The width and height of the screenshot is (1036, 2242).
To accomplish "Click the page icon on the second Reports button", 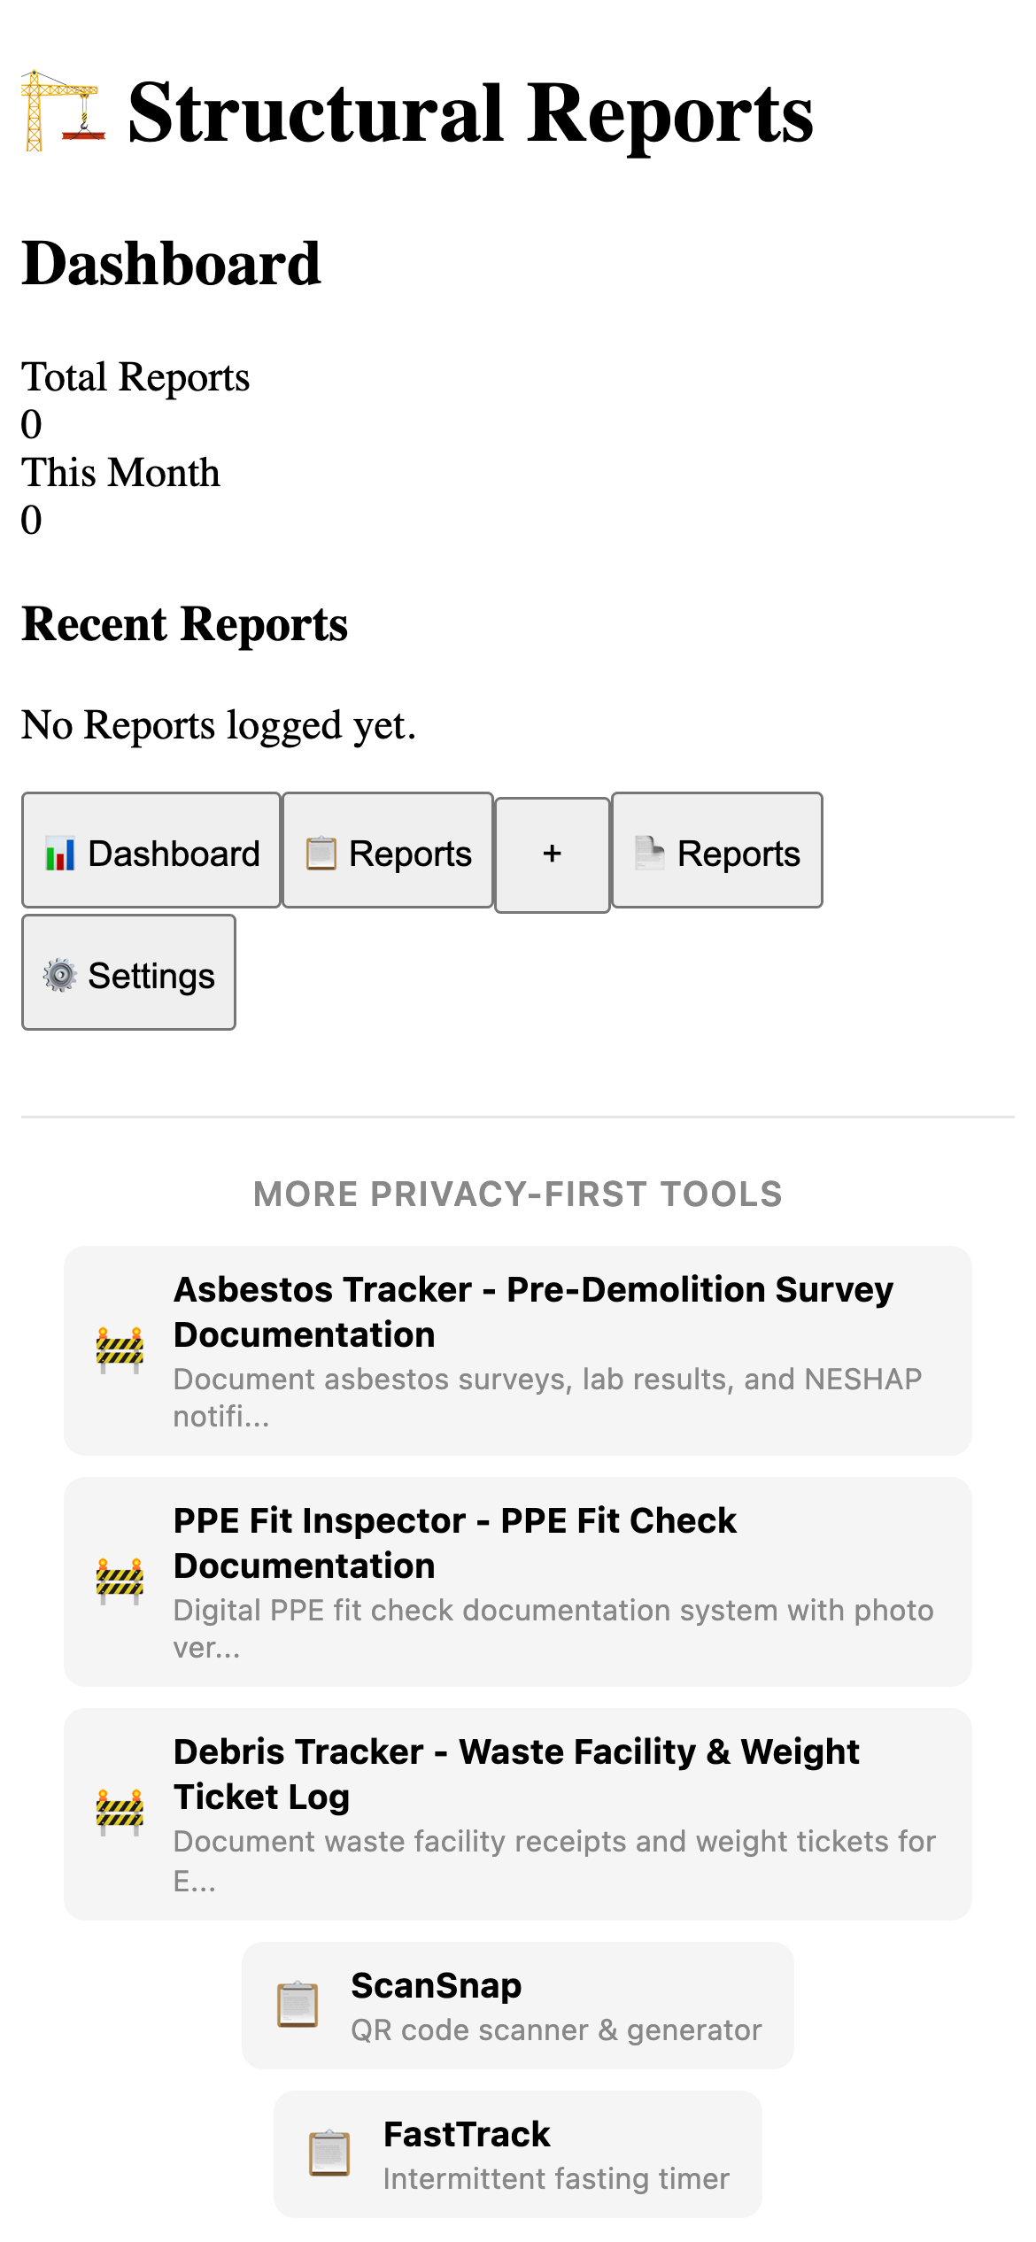I will (649, 853).
